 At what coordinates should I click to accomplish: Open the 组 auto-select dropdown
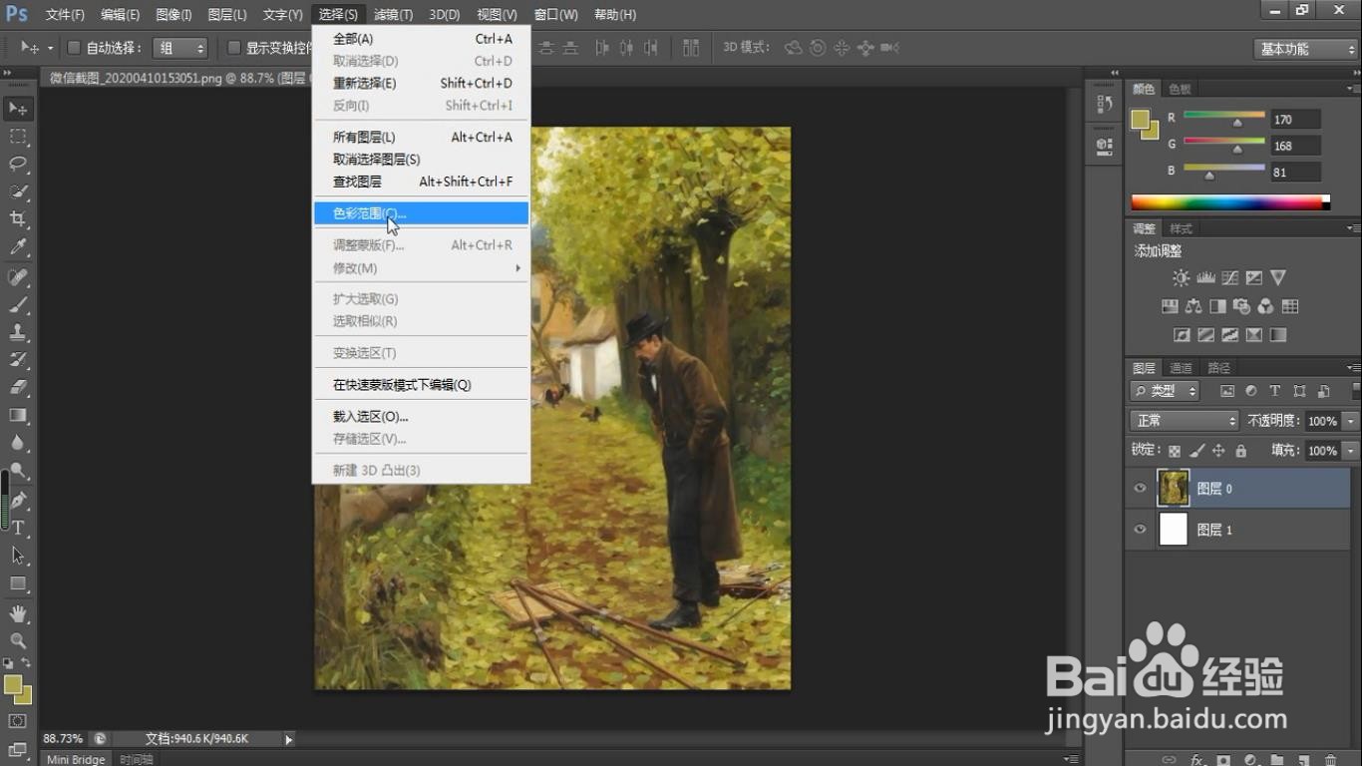(180, 48)
